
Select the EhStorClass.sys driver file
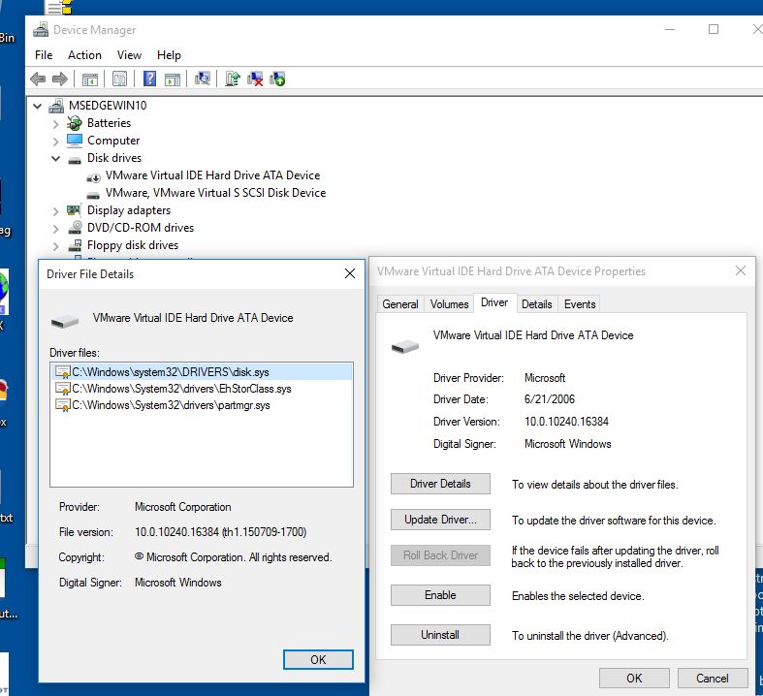pyautogui.click(x=181, y=389)
